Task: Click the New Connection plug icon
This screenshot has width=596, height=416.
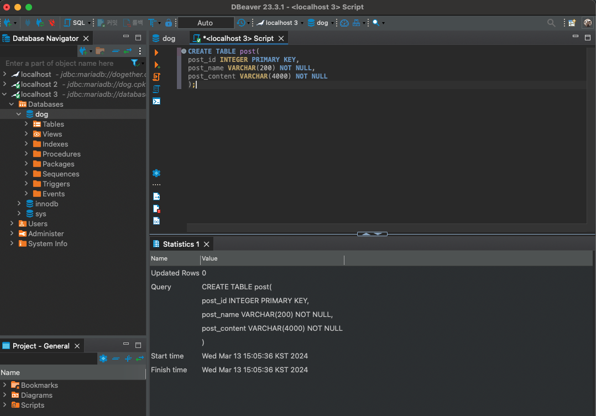Action: (x=8, y=23)
